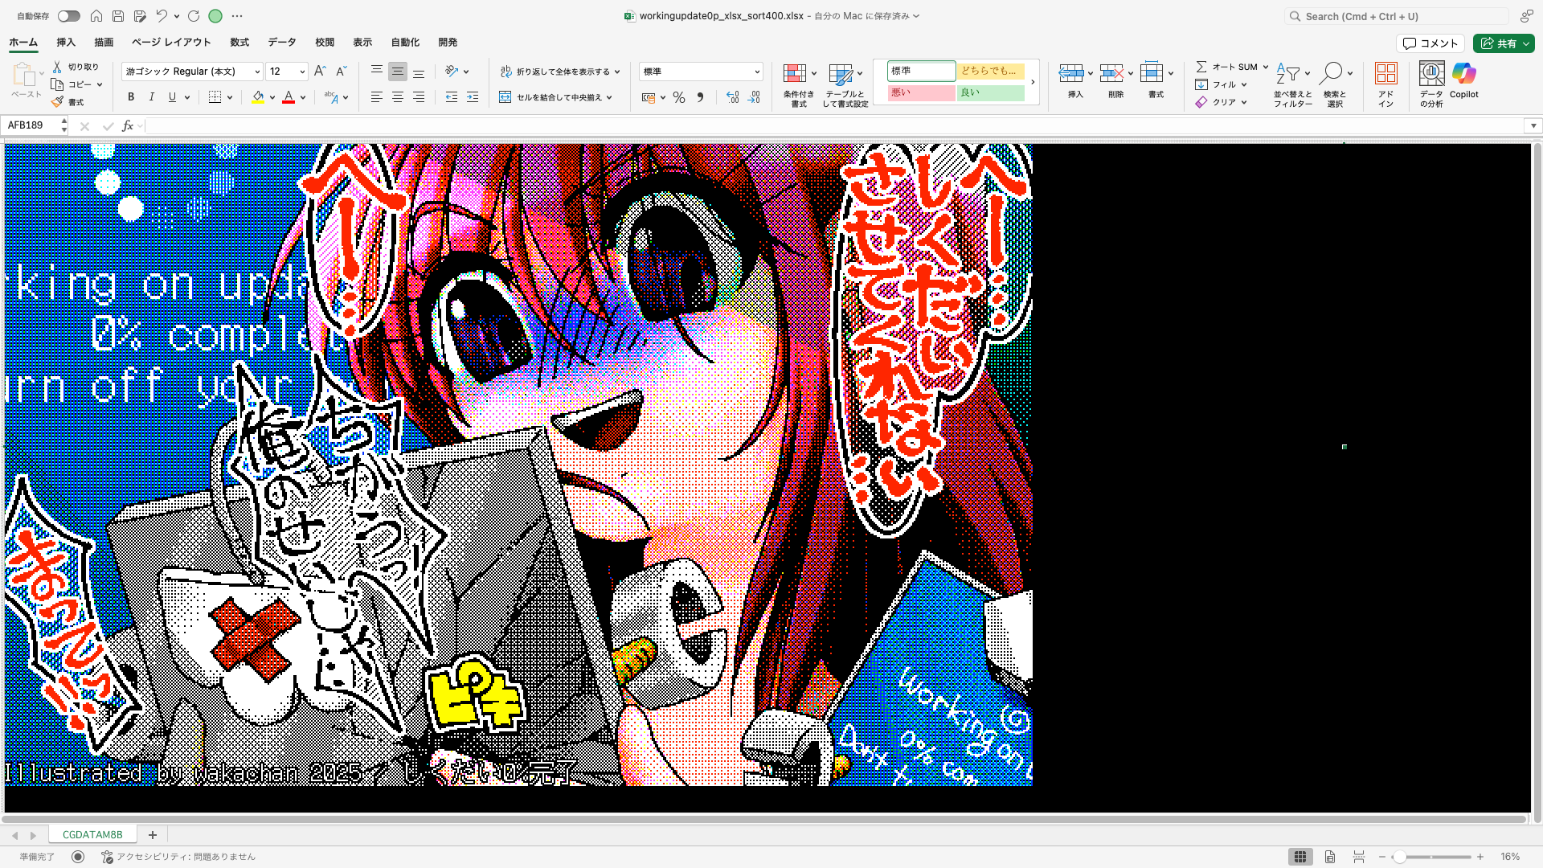Image resolution: width=1543 pixels, height=868 pixels.
Task: Toggle align text left
Action: (376, 97)
